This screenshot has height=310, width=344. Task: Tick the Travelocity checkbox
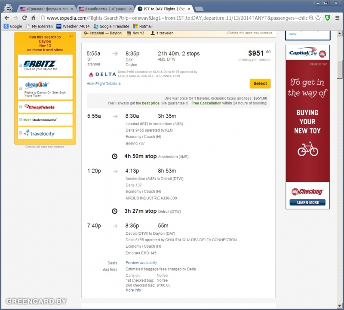point(20,133)
